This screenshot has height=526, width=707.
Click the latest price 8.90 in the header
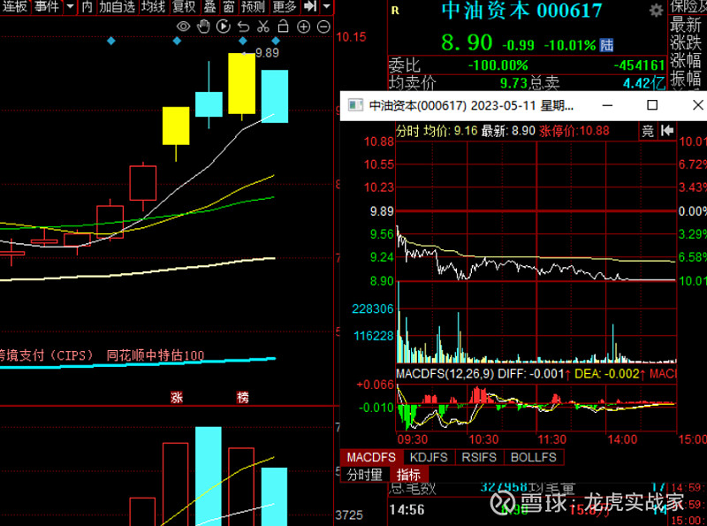tap(467, 42)
